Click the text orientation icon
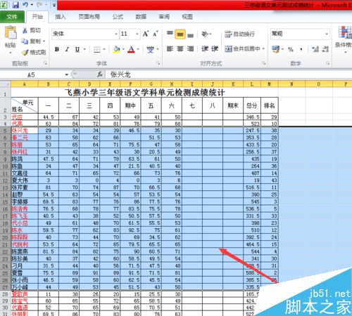This screenshot has width=352, height=316. point(205,34)
